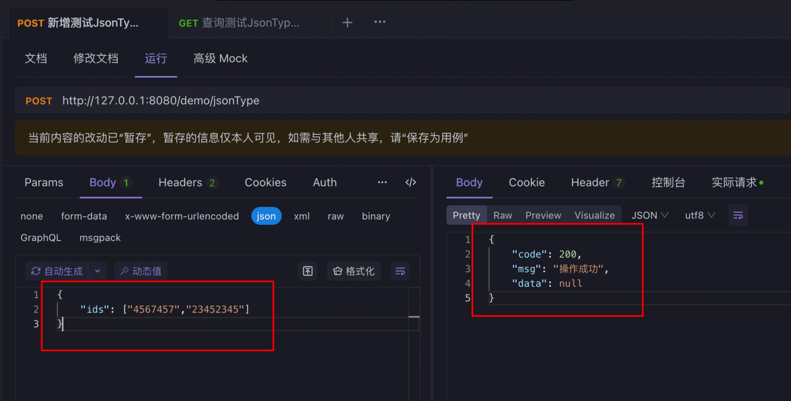Switch to the 修改文档 tab
Viewport: 791px width, 401px height.
96,59
